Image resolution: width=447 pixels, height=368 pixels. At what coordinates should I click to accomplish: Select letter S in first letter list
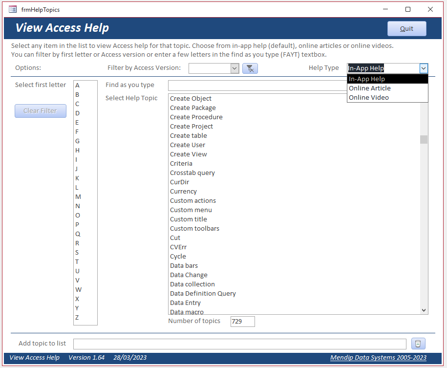[x=85, y=253]
